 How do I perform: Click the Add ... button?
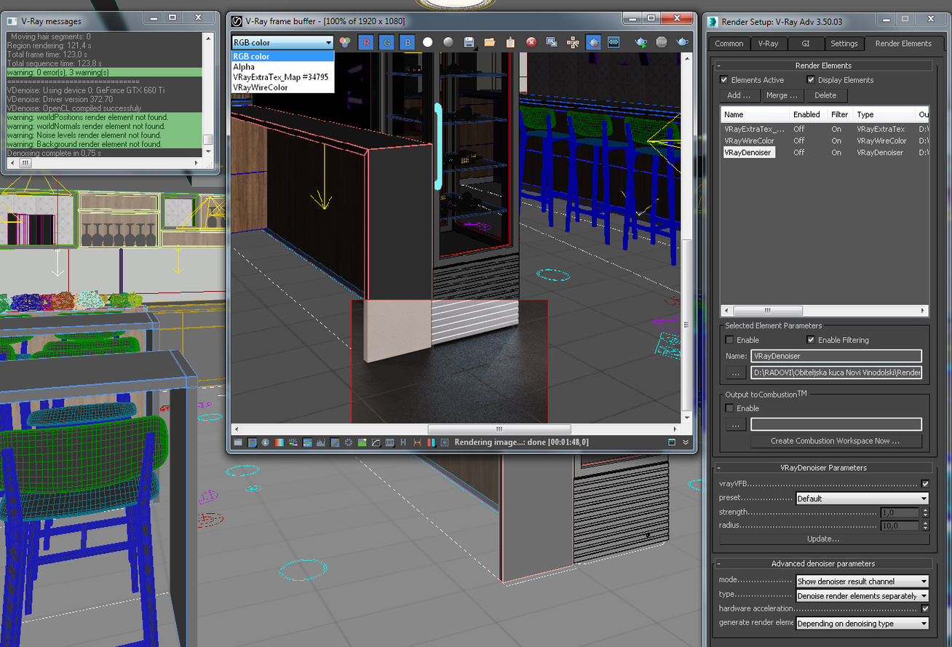(739, 95)
